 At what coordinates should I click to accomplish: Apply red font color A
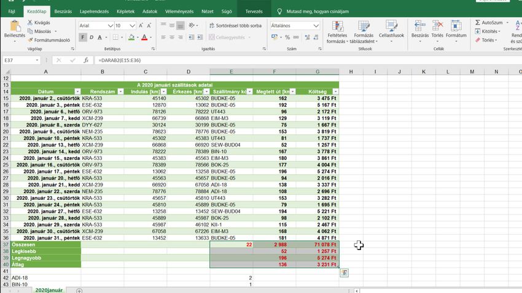[x=144, y=37]
